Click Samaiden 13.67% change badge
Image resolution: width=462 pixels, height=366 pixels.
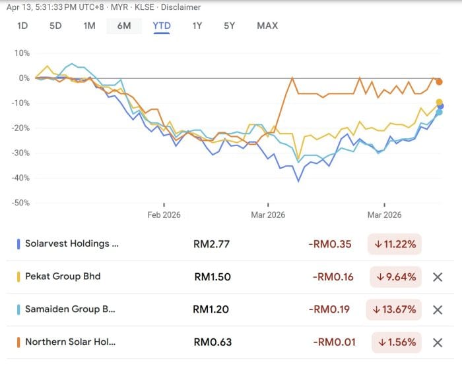point(395,310)
